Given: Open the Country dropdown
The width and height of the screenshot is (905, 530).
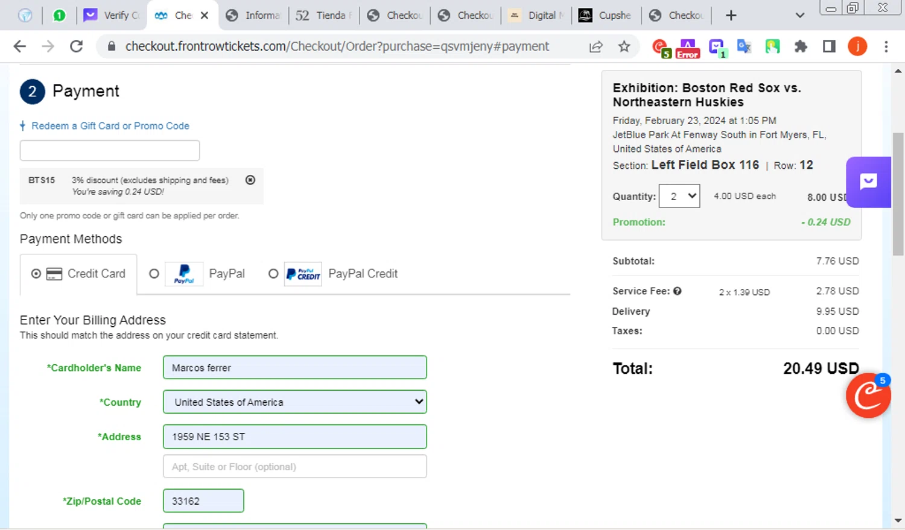Looking at the screenshot, I should (295, 402).
